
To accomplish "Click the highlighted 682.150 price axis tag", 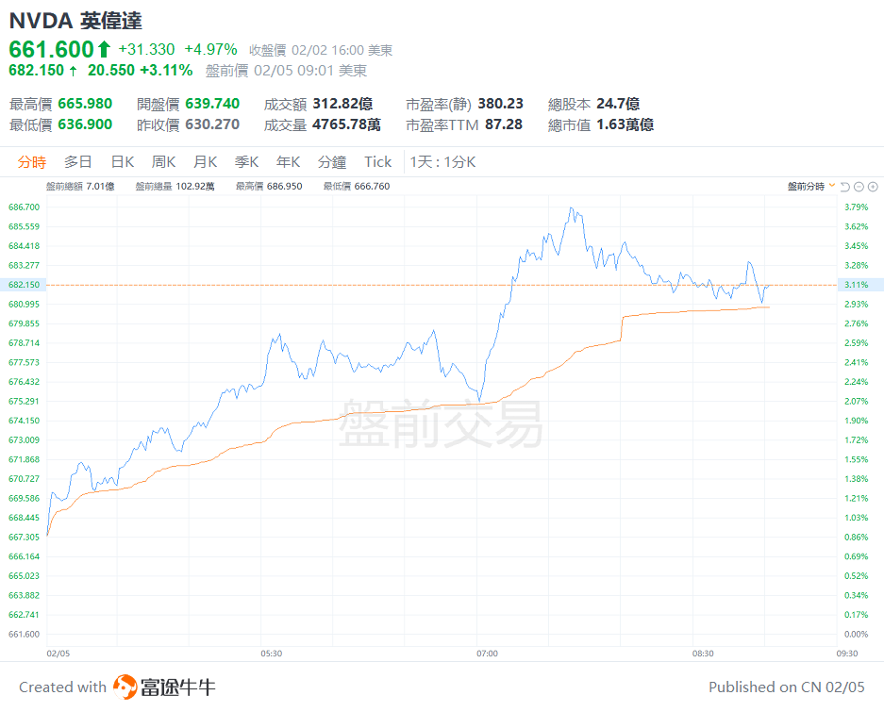I will point(24,285).
